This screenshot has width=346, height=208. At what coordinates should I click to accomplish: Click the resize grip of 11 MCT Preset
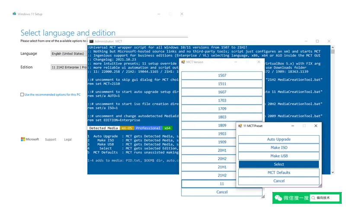[x=320, y=186]
